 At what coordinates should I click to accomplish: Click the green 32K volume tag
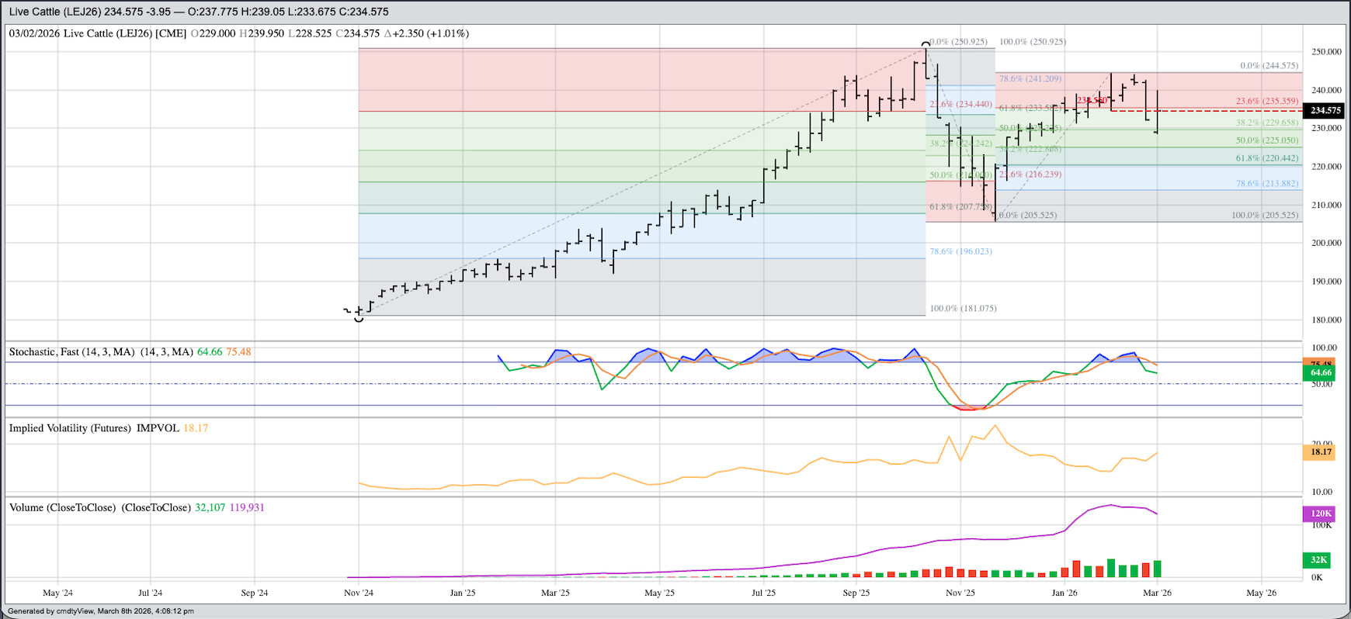(x=1318, y=560)
